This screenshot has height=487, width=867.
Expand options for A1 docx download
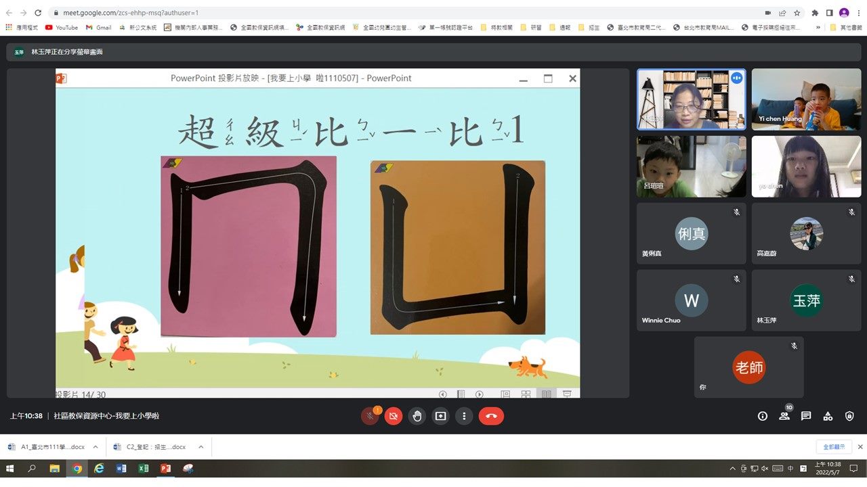(96, 447)
